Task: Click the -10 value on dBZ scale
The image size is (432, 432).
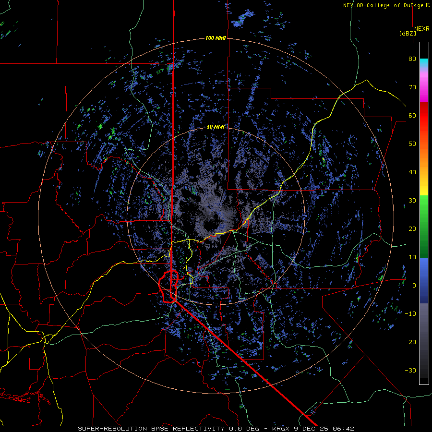Action: click(x=410, y=314)
